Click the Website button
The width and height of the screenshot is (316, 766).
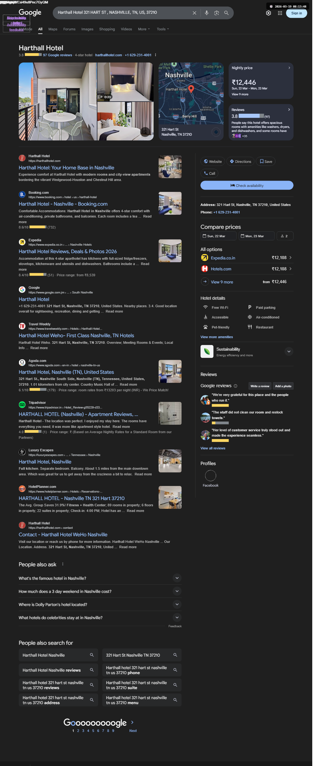pos(213,162)
